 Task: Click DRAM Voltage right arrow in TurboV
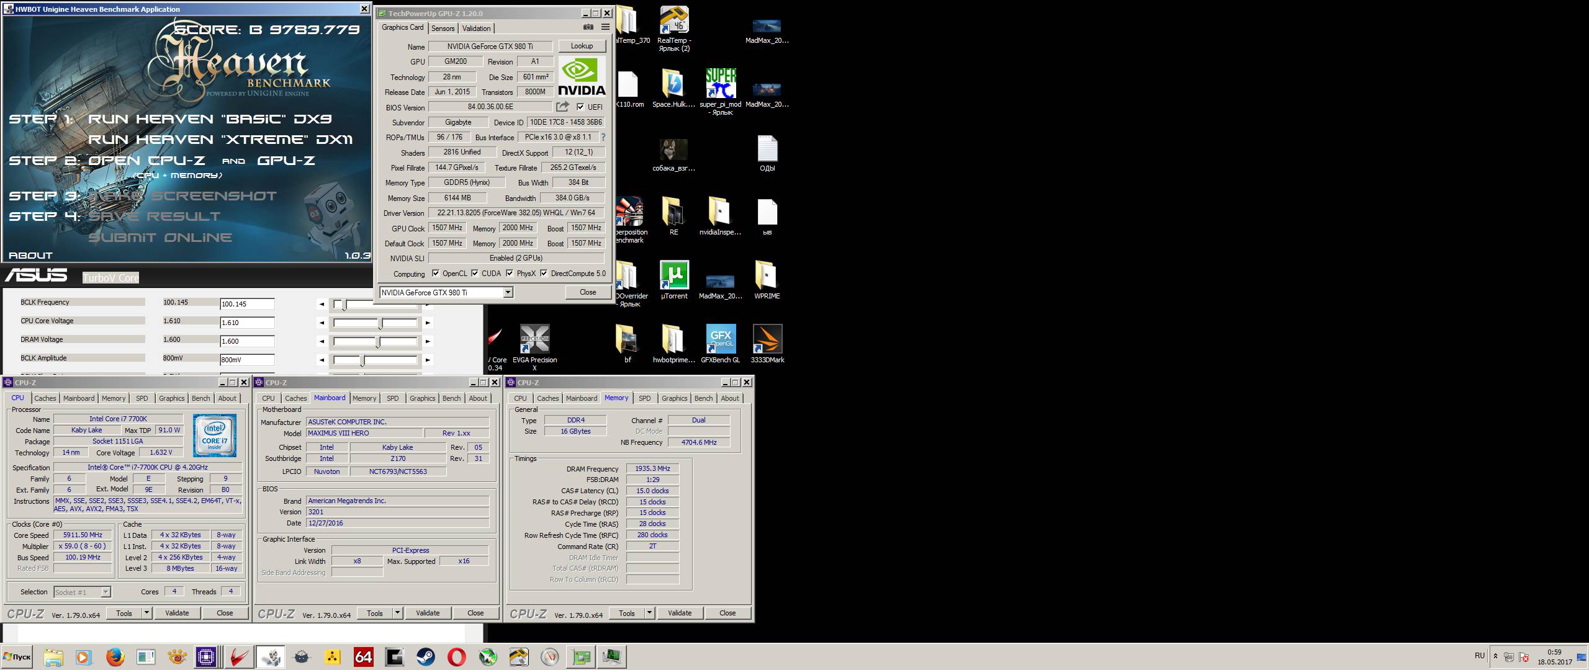[428, 341]
